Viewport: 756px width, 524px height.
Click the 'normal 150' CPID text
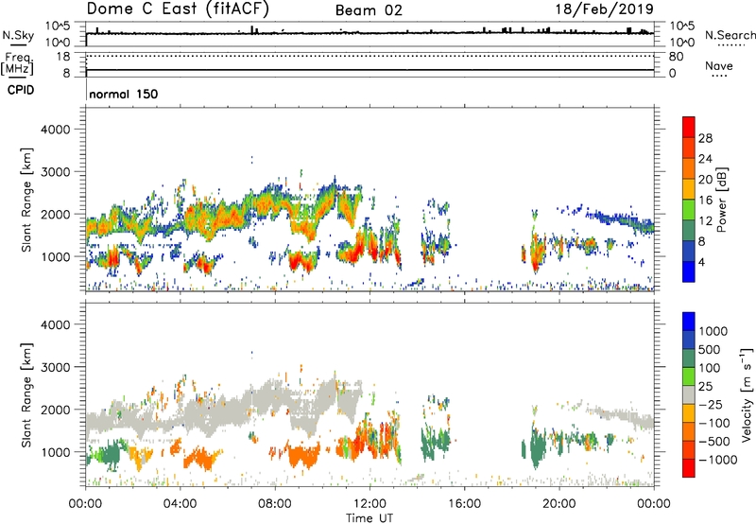124,94
